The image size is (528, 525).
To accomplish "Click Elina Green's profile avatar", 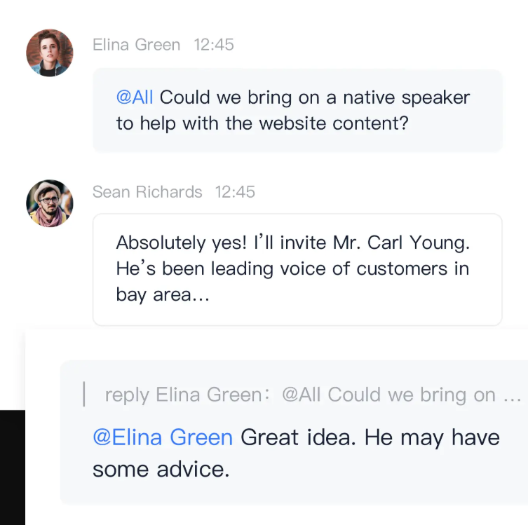I will [49, 53].
